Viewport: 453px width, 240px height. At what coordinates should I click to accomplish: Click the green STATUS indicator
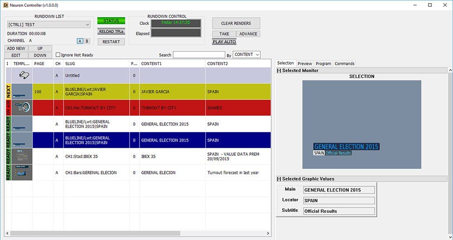(x=111, y=21)
